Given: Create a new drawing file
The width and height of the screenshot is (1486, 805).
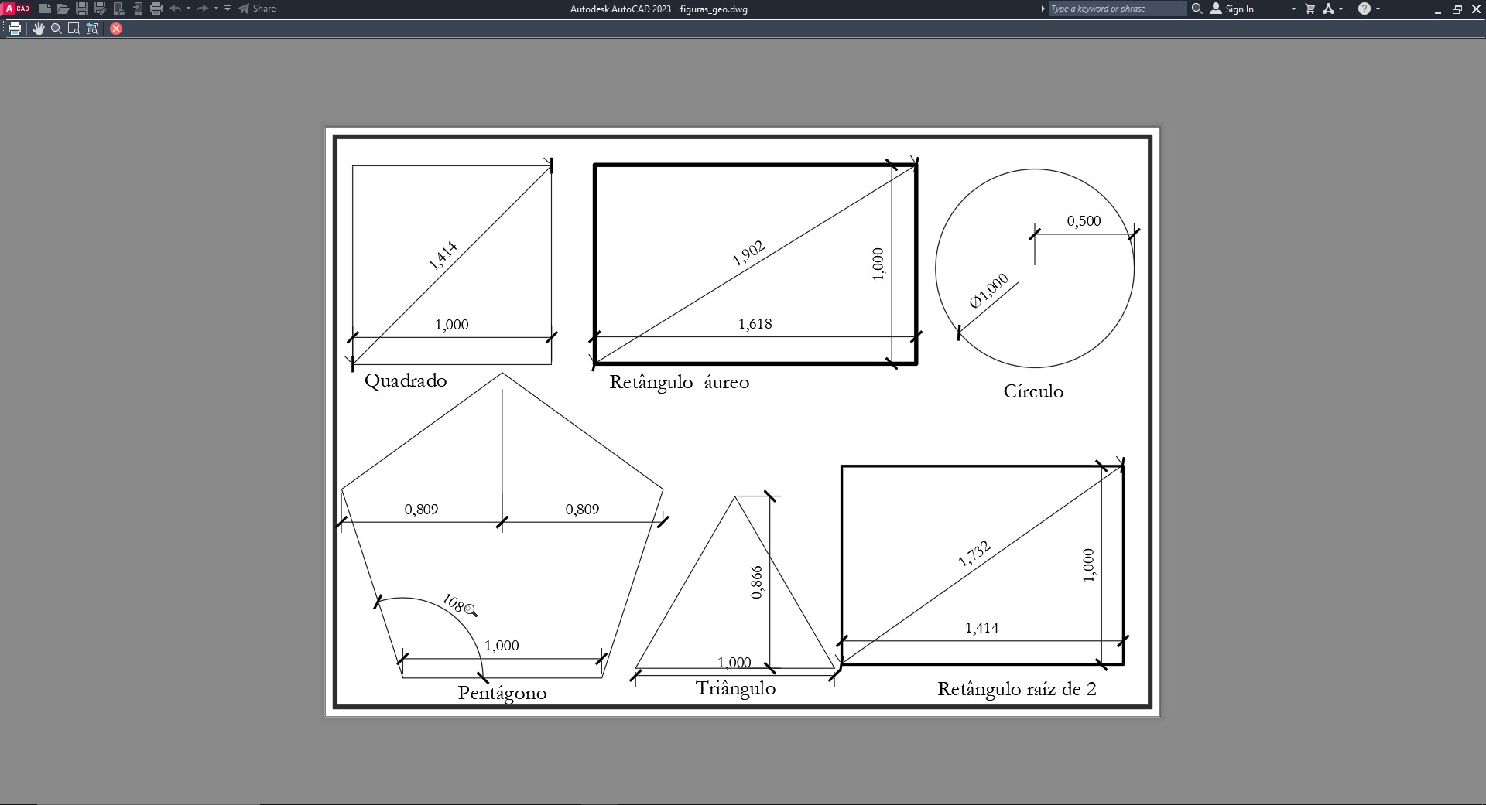Looking at the screenshot, I should click(x=45, y=9).
